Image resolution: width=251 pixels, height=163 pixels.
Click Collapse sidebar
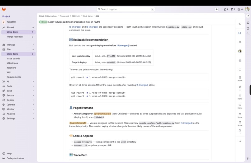point(13,158)
